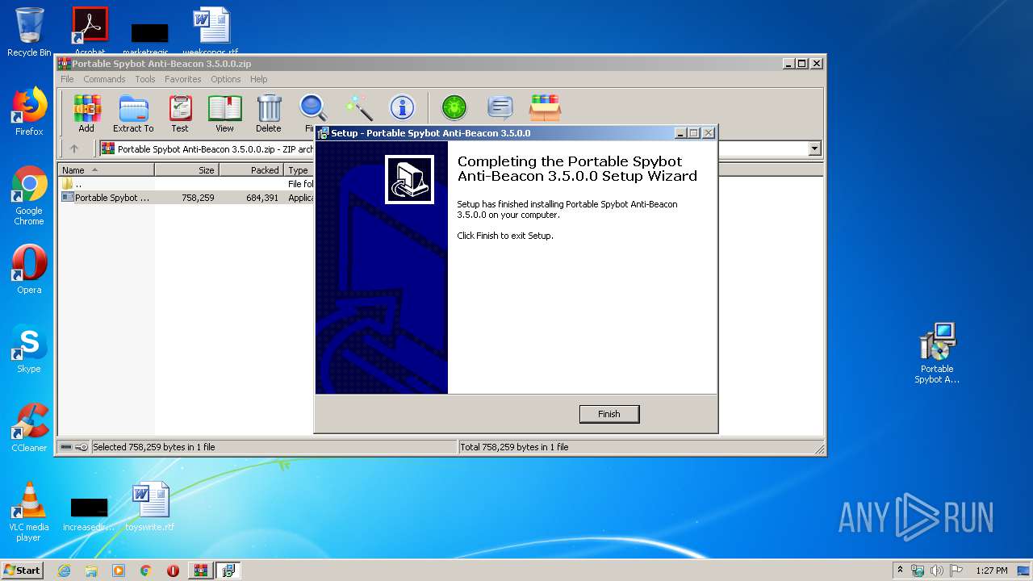Minimize the WinRAR window
This screenshot has height=581, width=1033.
tap(787, 64)
